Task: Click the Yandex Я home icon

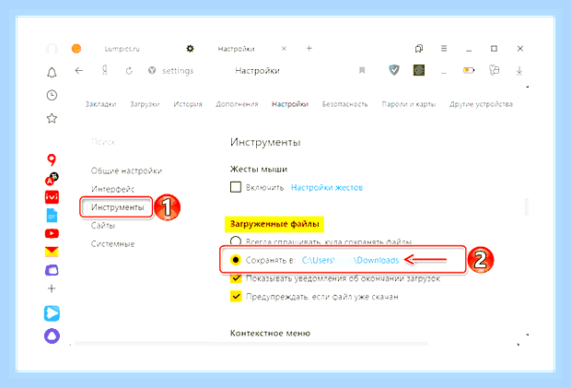Action: (x=105, y=71)
